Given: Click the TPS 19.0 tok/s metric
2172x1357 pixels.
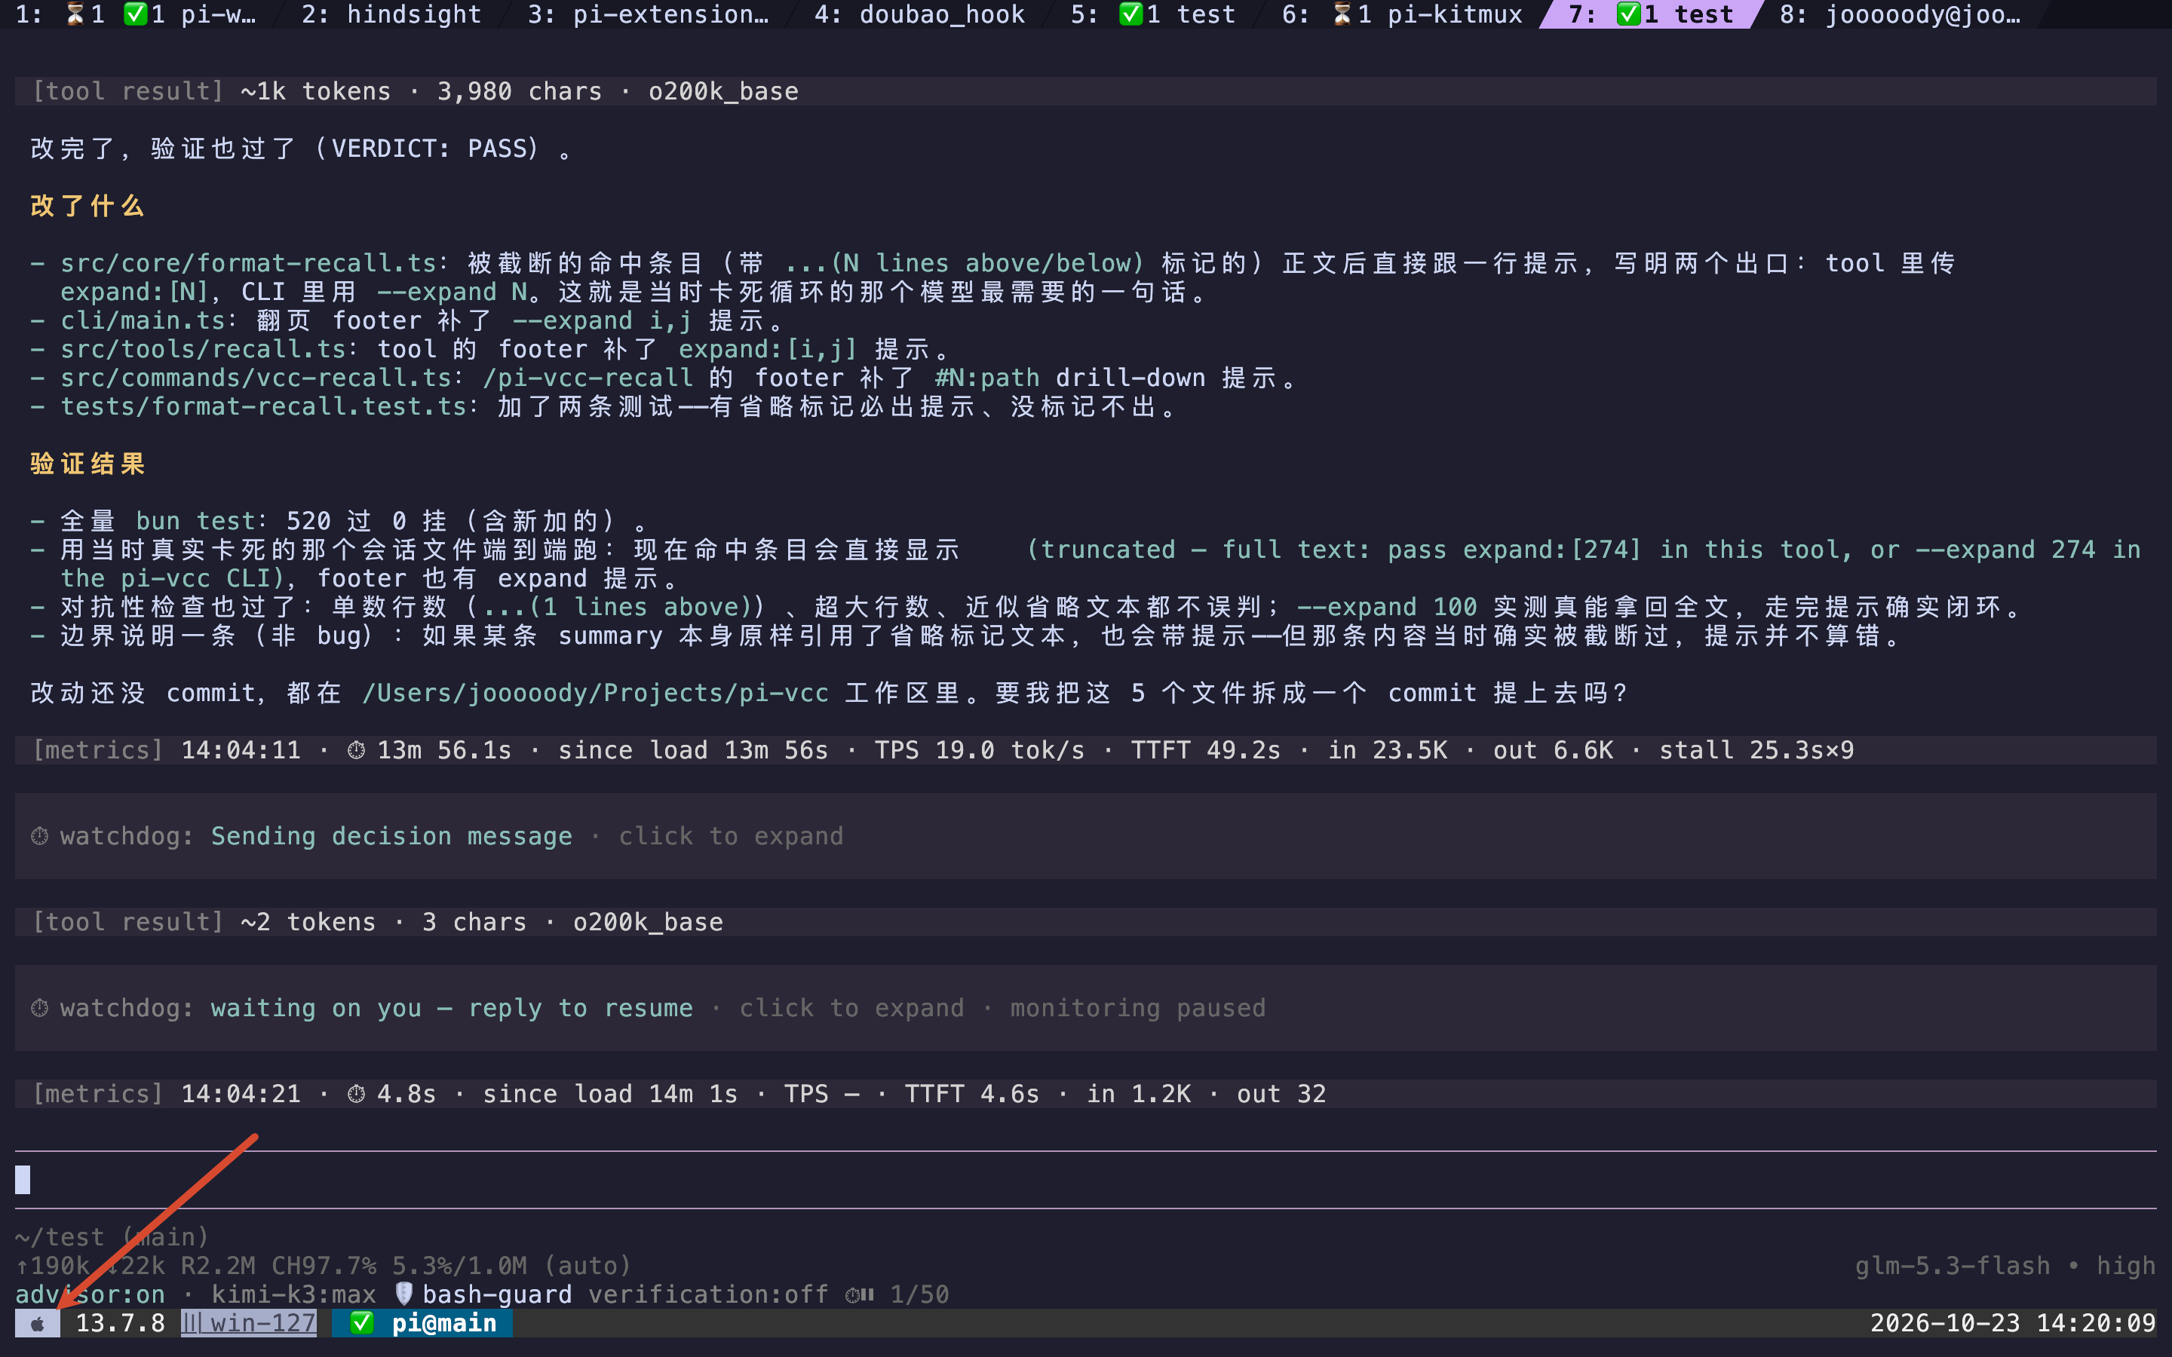Looking at the screenshot, I should point(979,750).
